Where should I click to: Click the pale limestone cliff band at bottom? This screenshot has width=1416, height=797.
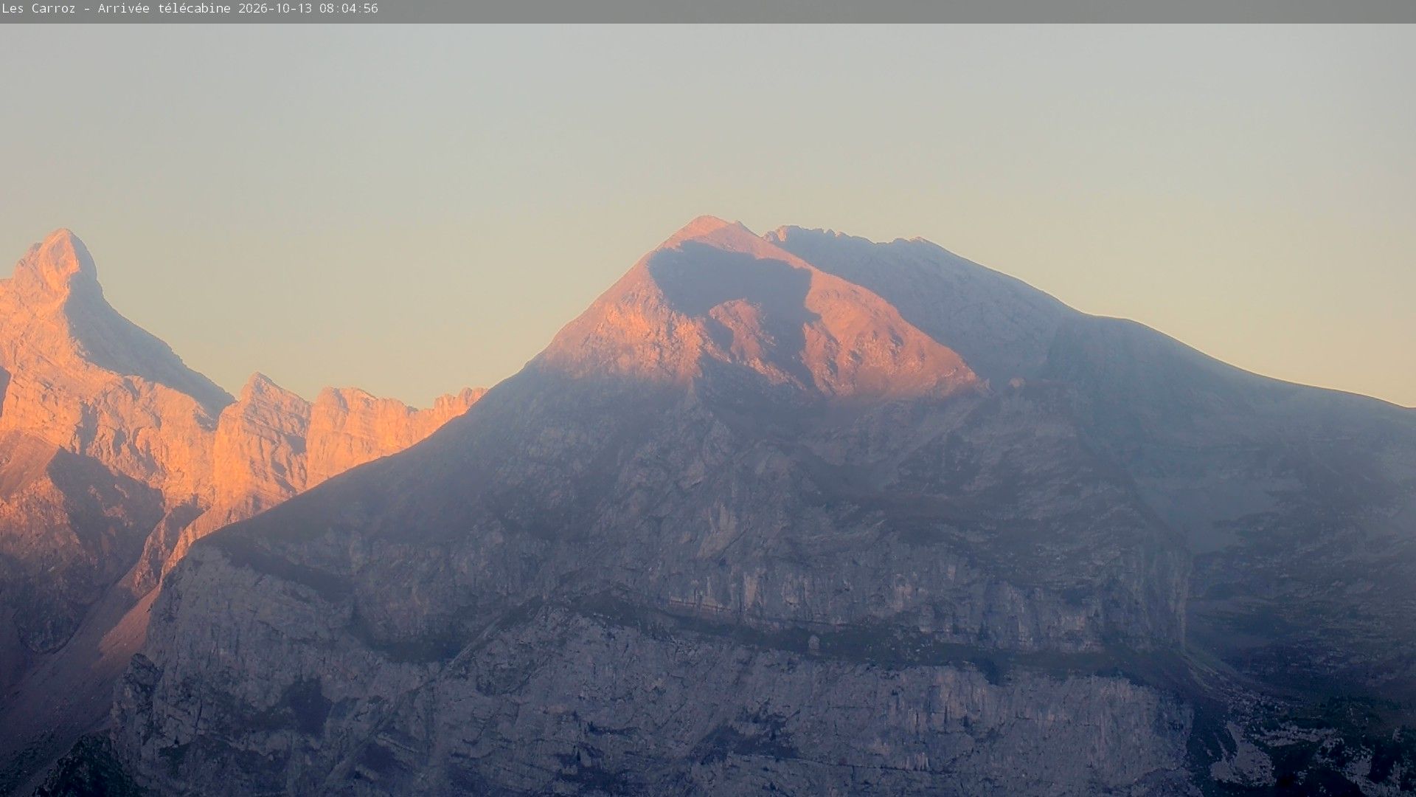click(x=664, y=723)
